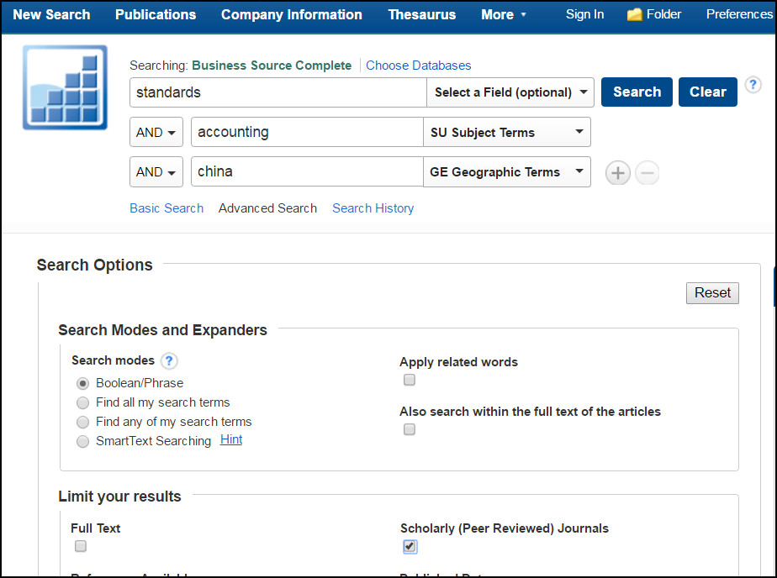Click Limit your results heading
Image resolution: width=777 pixels, height=578 pixels.
click(119, 497)
